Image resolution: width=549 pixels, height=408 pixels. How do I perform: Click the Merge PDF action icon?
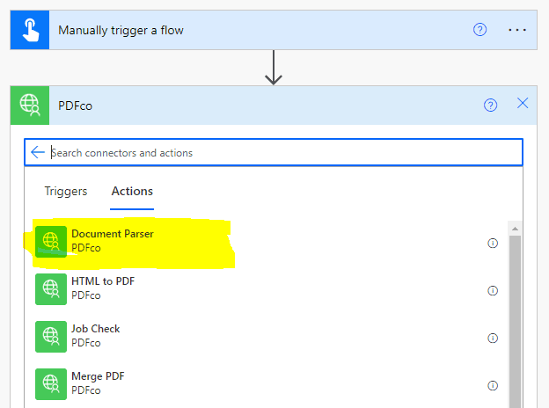(x=51, y=384)
